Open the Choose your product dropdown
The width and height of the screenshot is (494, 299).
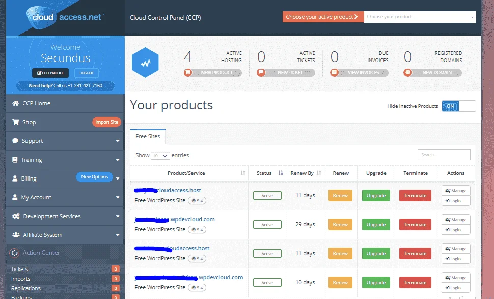[420, 17]
